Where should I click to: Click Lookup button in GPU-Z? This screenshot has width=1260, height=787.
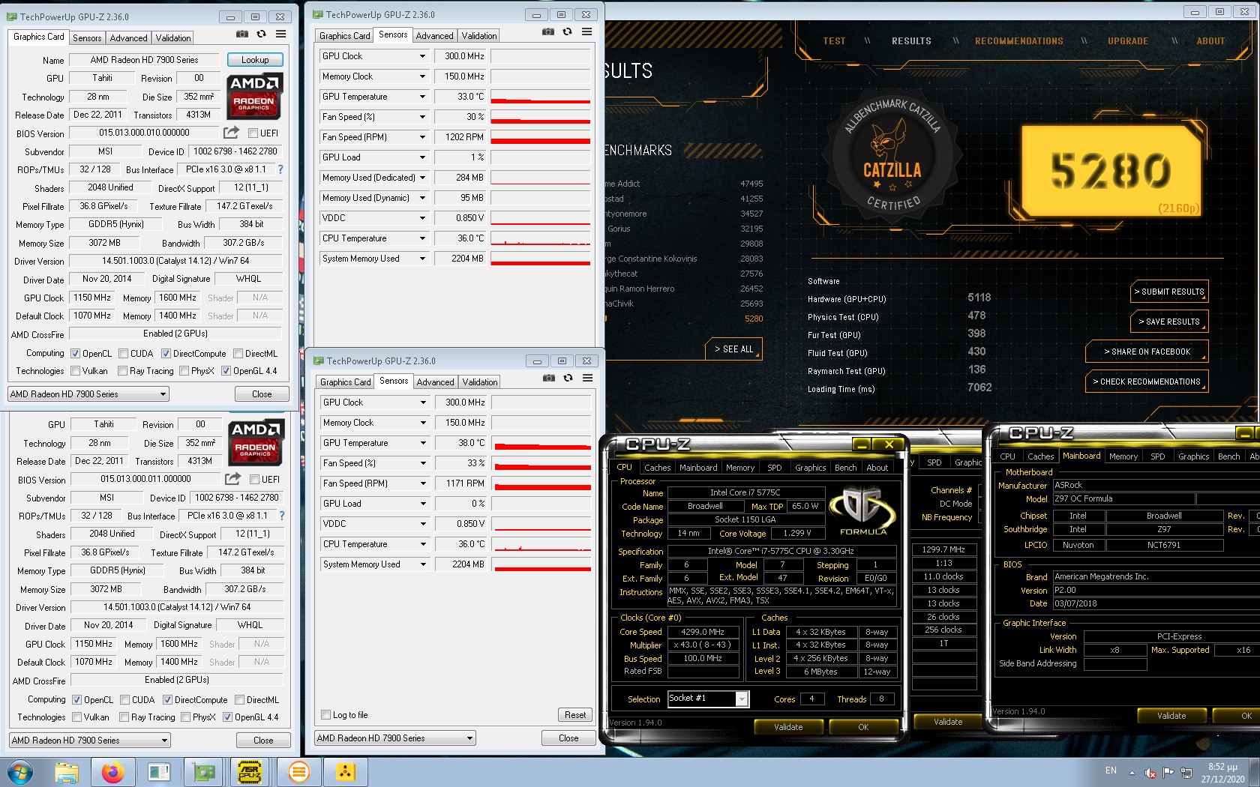pyautogui.click(x=255, y=60)
